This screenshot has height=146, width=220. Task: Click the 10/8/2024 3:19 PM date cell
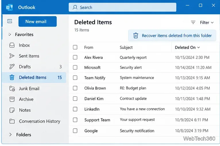192,131
